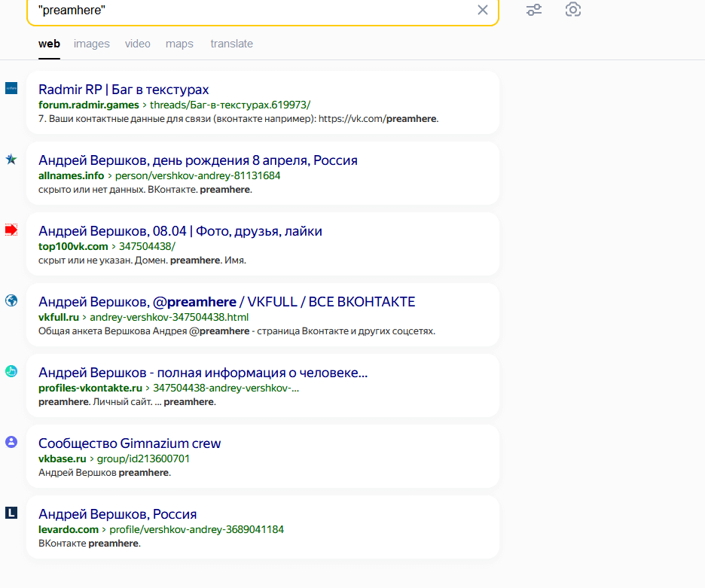The image size is (705, 588).
Task: Click the vkfull.ru domain link
Action: [x=59, y=317]
